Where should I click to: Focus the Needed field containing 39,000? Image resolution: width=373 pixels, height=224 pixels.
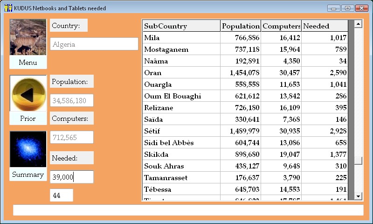[72, 177]
